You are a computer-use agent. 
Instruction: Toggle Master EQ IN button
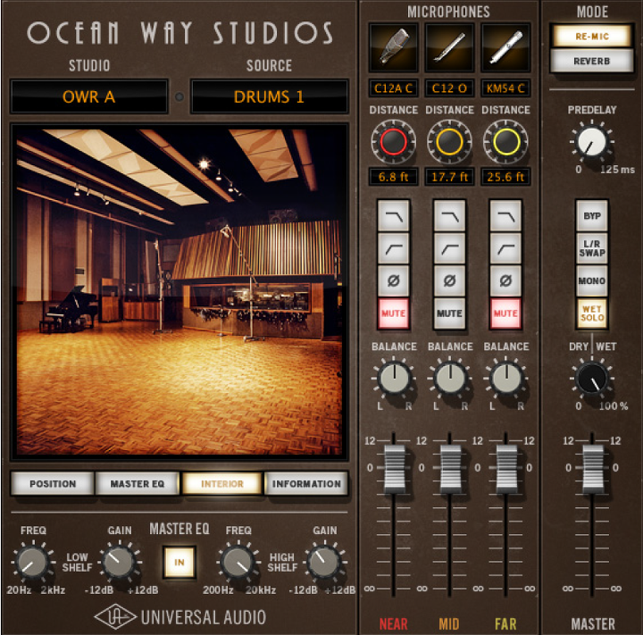(180, 562)
